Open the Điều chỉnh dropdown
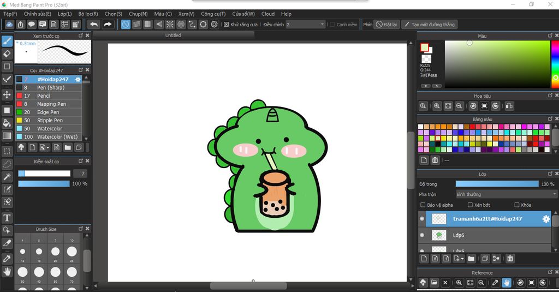 click(x=306, y=24)
